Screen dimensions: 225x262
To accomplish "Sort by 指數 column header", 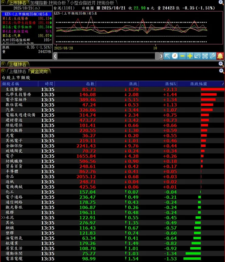I will (x=75, y=84).
